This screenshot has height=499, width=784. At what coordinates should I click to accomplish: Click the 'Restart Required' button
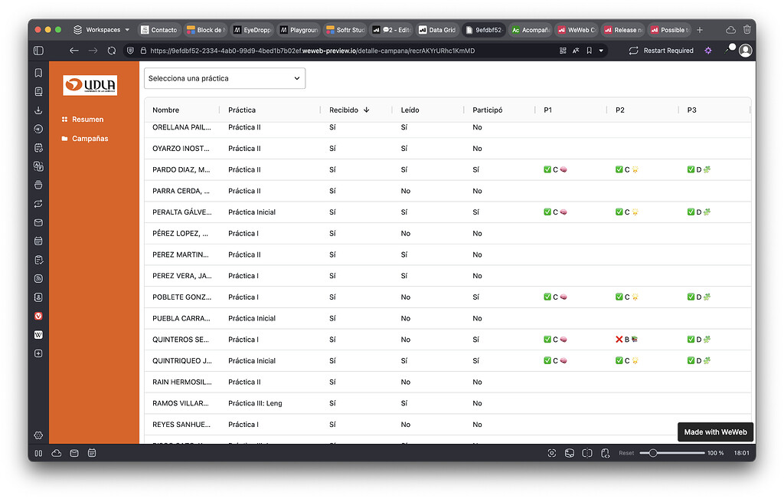[663, 51]
